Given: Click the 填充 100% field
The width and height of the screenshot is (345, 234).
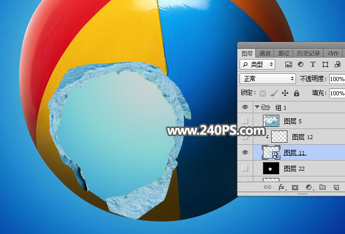Looking at the screenshot, I should [x=337, y=93].
